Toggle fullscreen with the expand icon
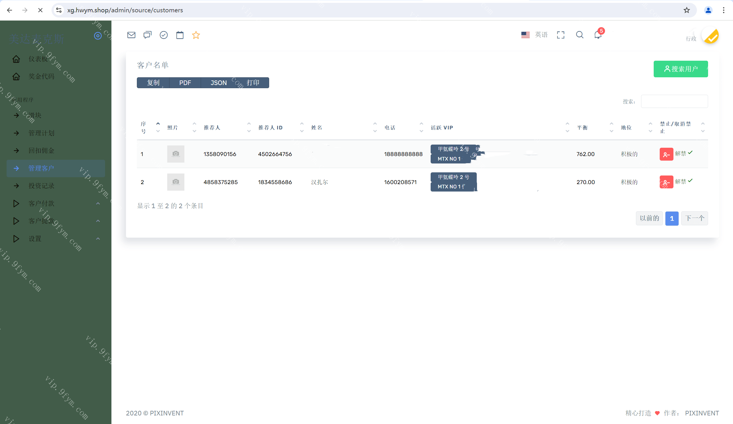The height and width of the screenshot is (424, 733). [561, 35]
